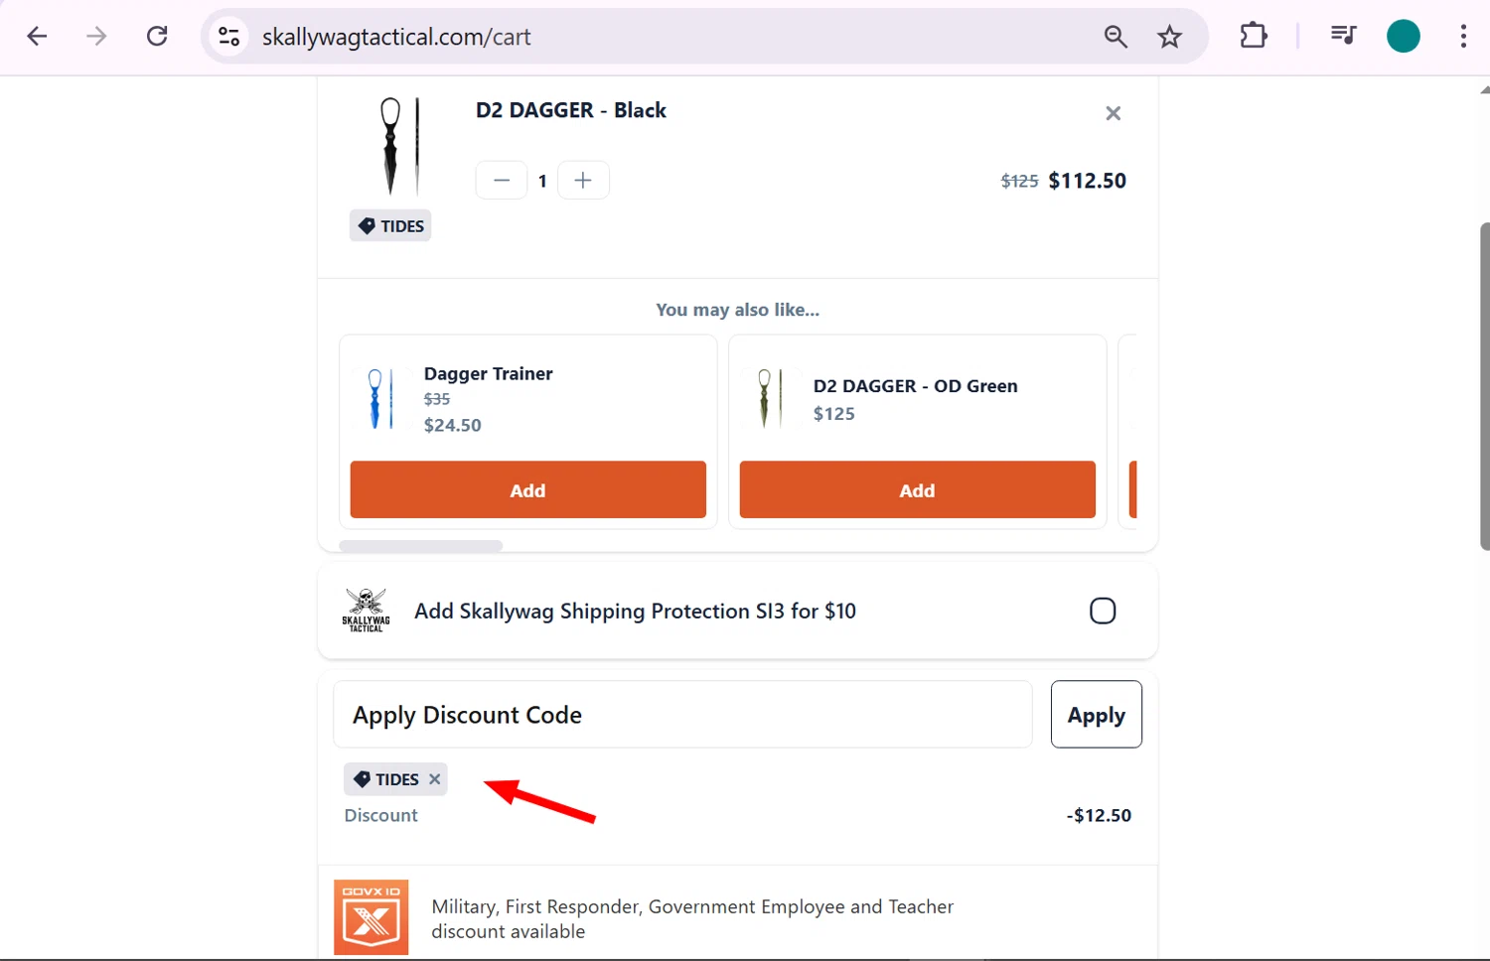Open the Chrome three-dot menu
1490x961 pixels.
pos(1463,36)
